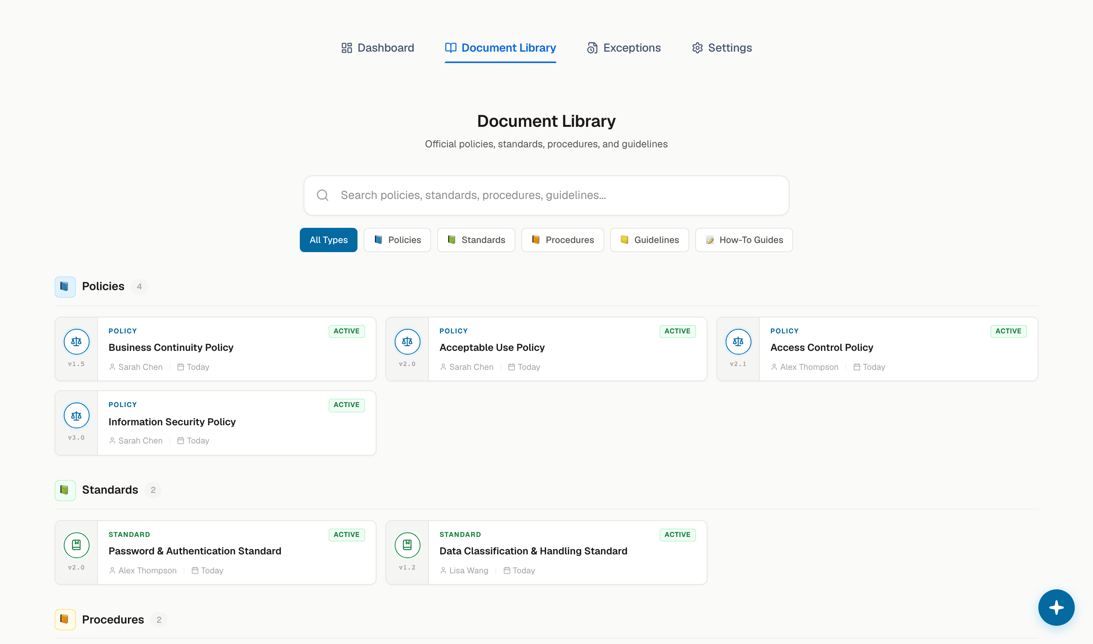The width and height of the screenshot is (1093, 644).
Task: Click the yellow book icon in Guidelines filter
Action: coord(624,240)
